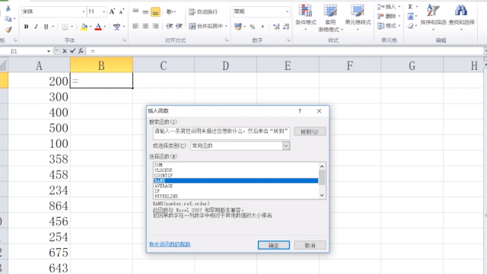
Task: Toggle bottom align highlighted button
Action: [x=155, y=12]
